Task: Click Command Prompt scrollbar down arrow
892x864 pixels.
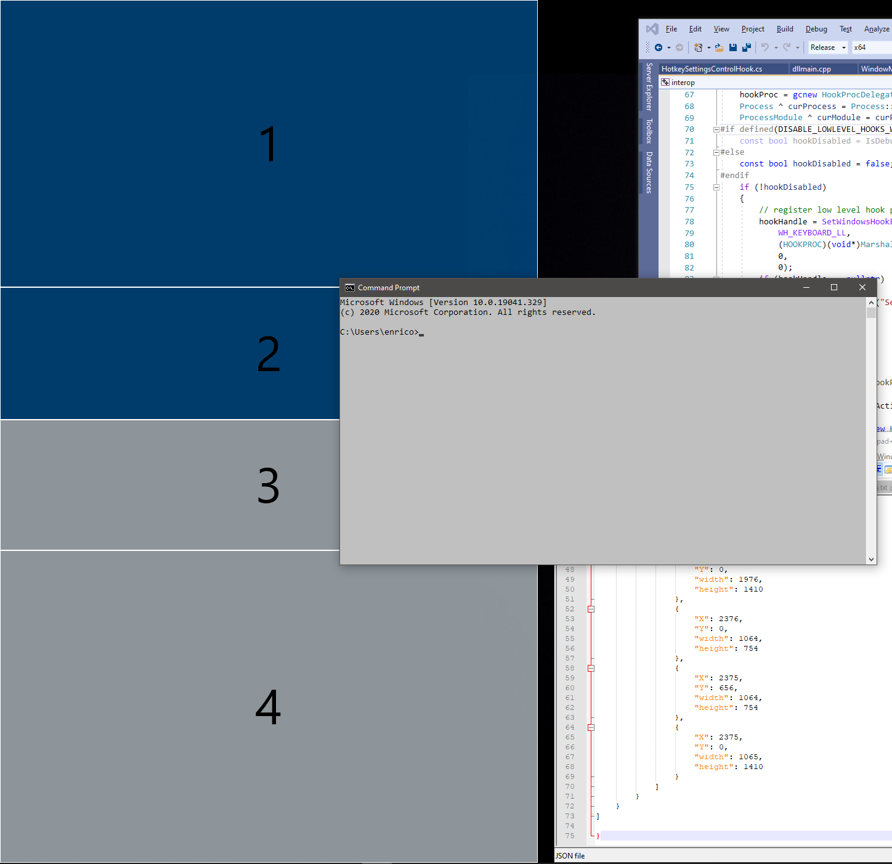Action: pos(871,560)
